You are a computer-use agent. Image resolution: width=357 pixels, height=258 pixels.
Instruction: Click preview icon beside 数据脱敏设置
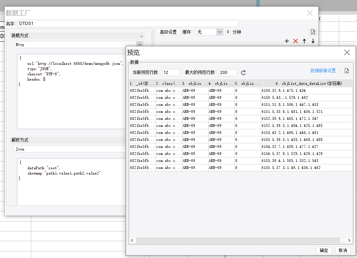pos(346,71)
